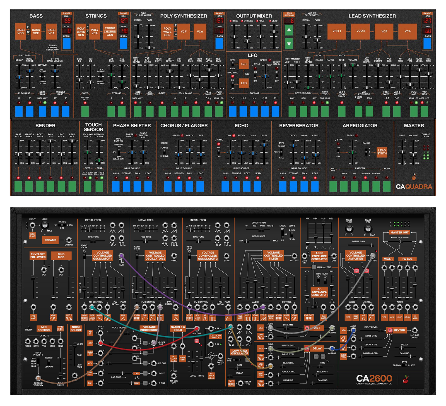
Task: Click the orange Lead Synth arpeggiator button
Action: 382,152
